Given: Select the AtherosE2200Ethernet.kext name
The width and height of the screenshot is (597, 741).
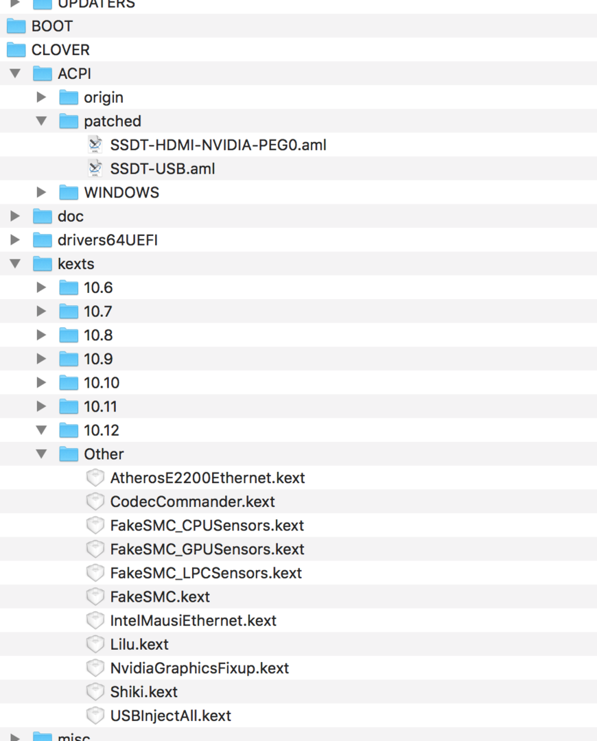Looking at the screenshot, I should [x=207, y=478].
